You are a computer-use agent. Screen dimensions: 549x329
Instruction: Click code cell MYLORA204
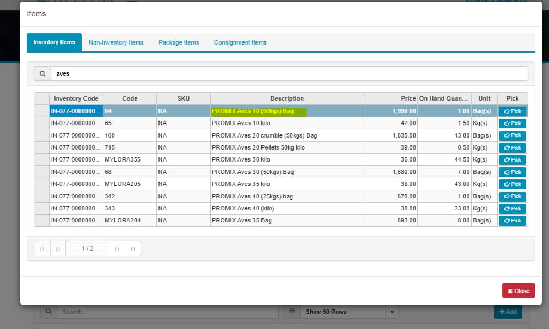click(x=130, y=220)
